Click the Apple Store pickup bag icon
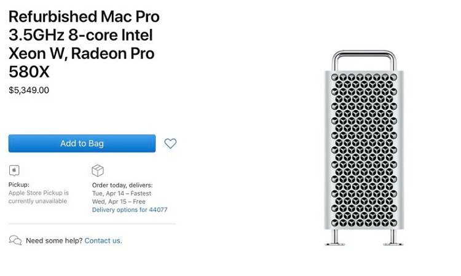461x276 pixels. pyautogui.click(x=14, y=170)
